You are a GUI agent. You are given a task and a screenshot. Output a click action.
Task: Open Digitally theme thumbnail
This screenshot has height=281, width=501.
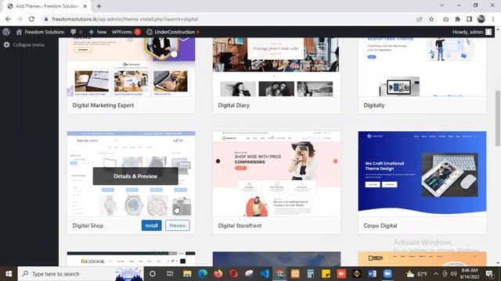pos(422,67)
